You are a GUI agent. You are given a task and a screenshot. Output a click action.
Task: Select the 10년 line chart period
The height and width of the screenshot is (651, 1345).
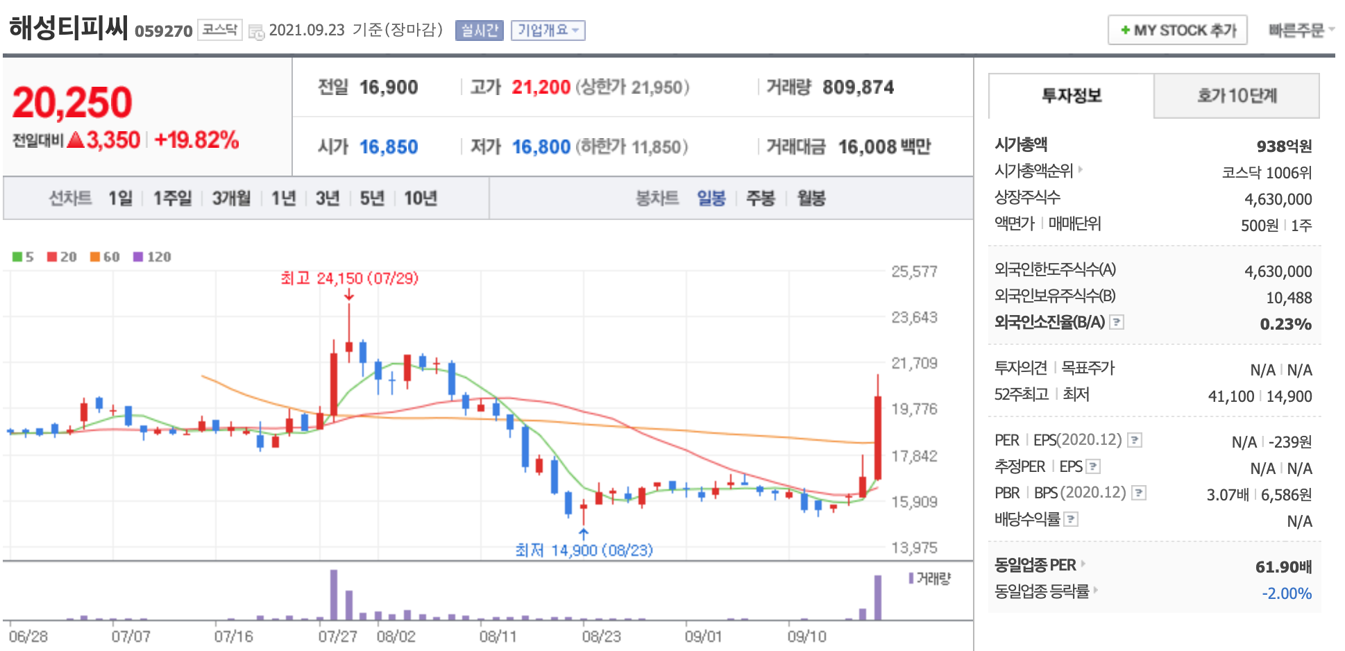coord(421,198)
